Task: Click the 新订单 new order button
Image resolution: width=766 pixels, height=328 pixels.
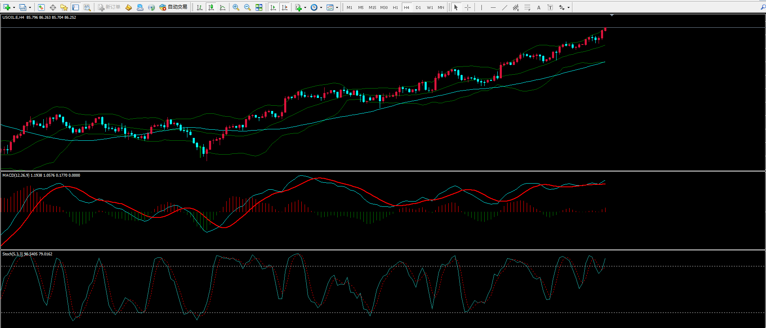Action: [x=109, y=7]
